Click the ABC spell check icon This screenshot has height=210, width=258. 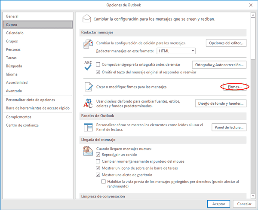[88, 66]
